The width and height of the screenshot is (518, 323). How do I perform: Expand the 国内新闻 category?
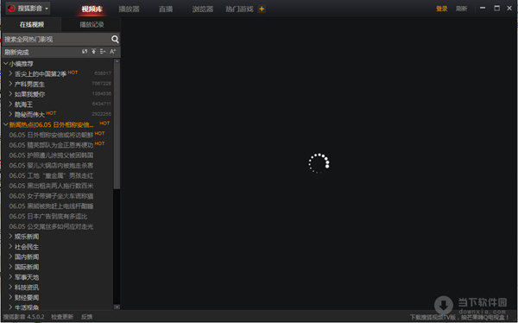tap(10, 256)
